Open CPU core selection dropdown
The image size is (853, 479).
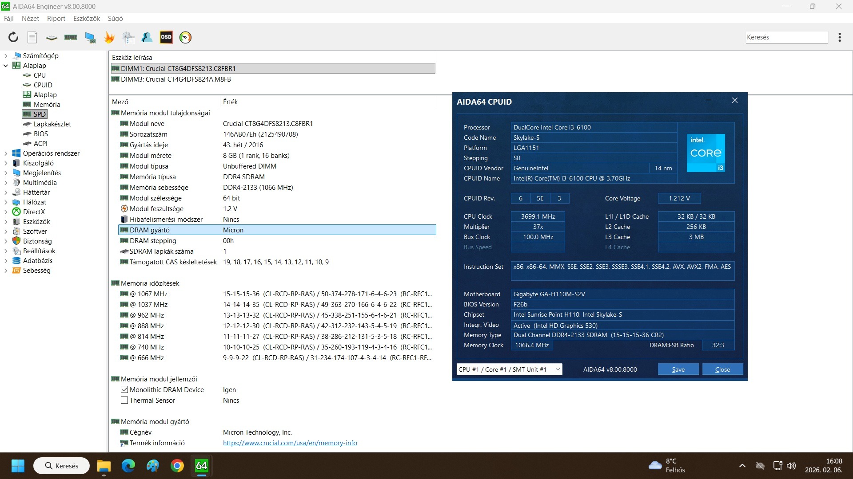(509, 369)
